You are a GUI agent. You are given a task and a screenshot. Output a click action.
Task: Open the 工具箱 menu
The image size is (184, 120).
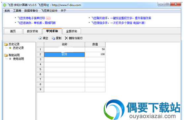17,11
